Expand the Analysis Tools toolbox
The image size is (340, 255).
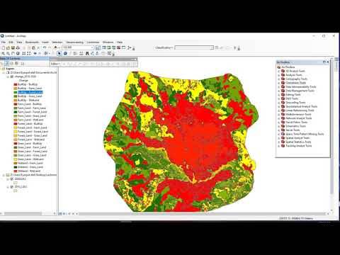coord(279,75)
